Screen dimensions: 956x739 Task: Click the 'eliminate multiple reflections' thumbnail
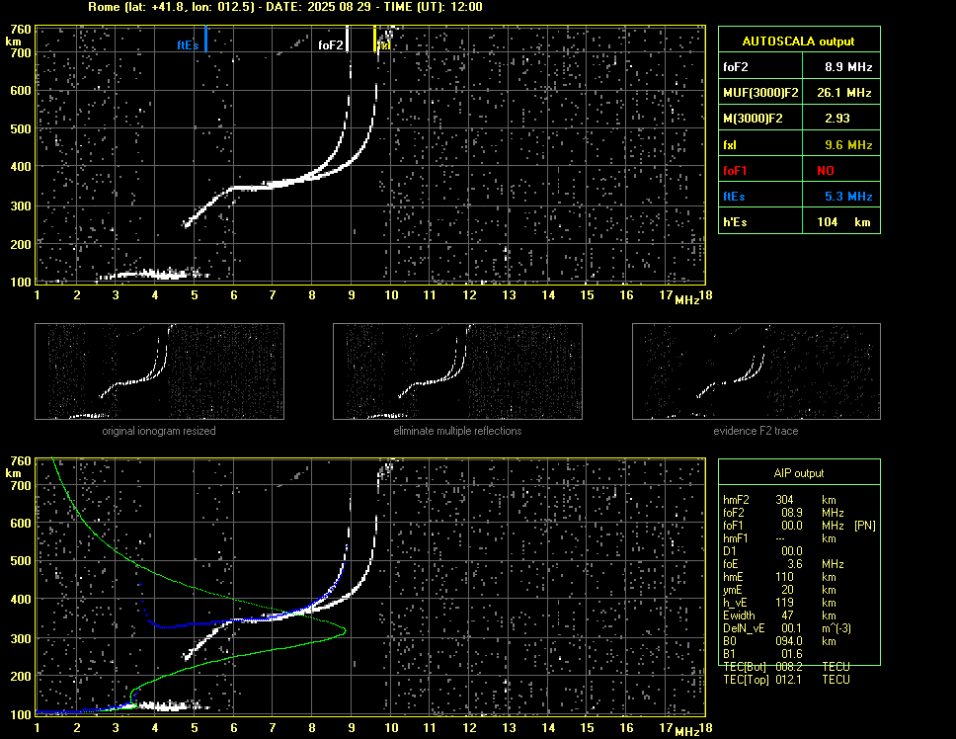[x=457, y=371]
